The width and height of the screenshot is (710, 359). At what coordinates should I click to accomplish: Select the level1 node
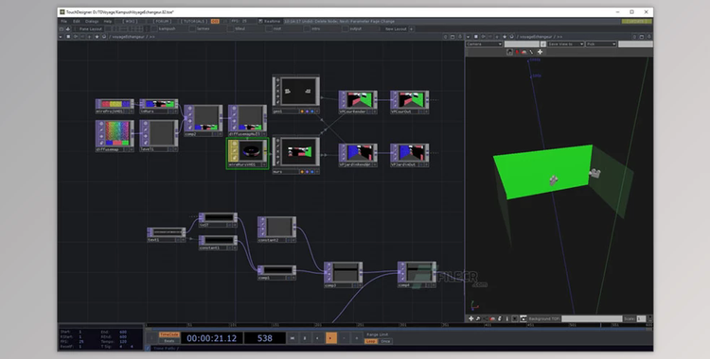[159, 136]
